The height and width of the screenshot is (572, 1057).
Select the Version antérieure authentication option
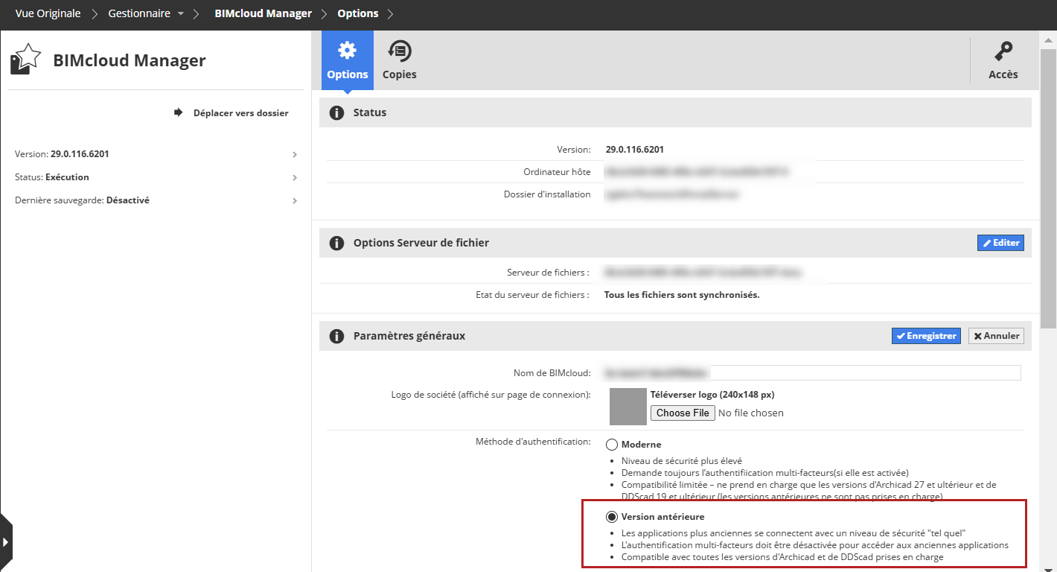click(x=612, y=517)
